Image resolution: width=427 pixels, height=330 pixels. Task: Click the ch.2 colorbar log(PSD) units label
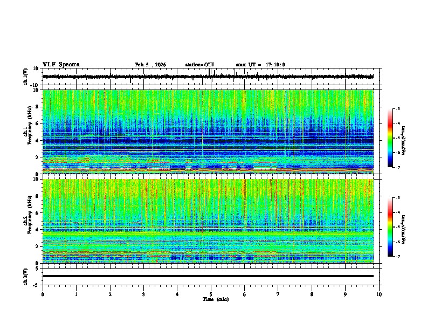point(404,229)
